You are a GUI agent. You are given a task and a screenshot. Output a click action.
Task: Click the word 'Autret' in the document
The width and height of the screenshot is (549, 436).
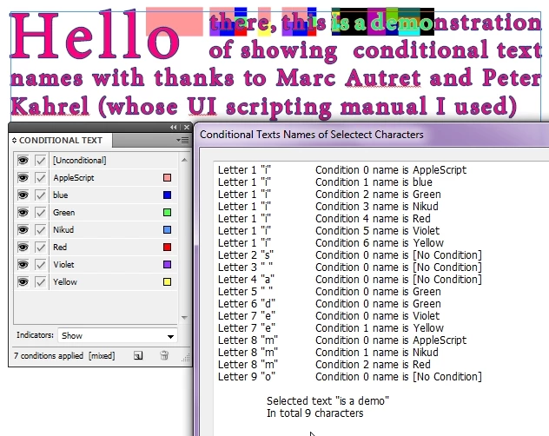tap(383, 77)
